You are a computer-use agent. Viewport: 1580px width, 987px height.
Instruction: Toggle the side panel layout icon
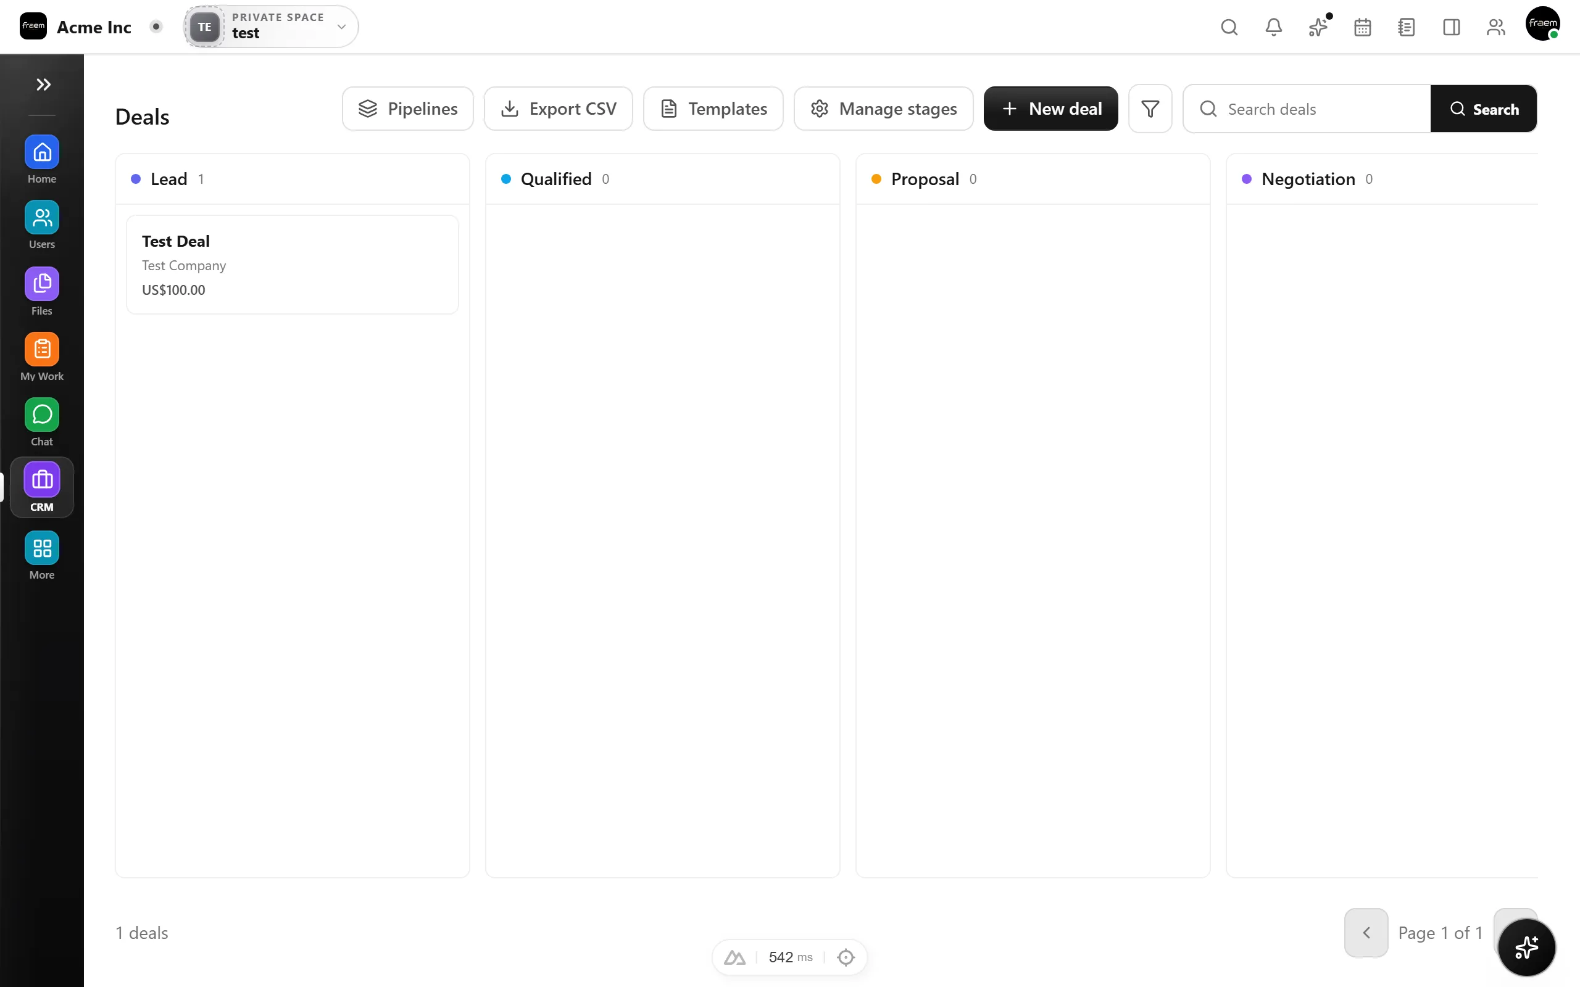1451,27
